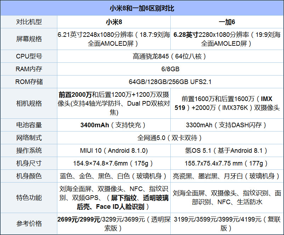Click the 屏下指纹、透明玻璃后壳 features cell
The width and height of the screenshot is (284, 235).
(x=114, y=198)
